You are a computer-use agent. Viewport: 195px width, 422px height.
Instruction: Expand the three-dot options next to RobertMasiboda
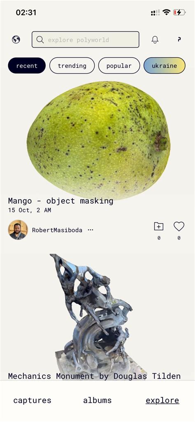point(91,230)
